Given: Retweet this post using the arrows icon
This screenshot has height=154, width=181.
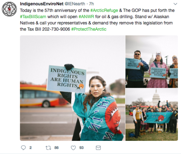Looking at the screenshot, I should click(48, 148).
